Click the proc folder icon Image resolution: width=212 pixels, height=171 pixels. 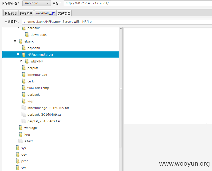pyautogui.click(x=17, y=161)
